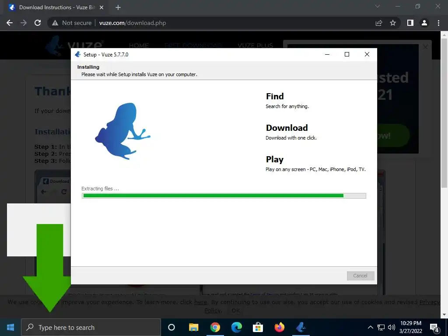448x336 pixels.
Task: Reload the vuze.com page
Action: [38, 23]
